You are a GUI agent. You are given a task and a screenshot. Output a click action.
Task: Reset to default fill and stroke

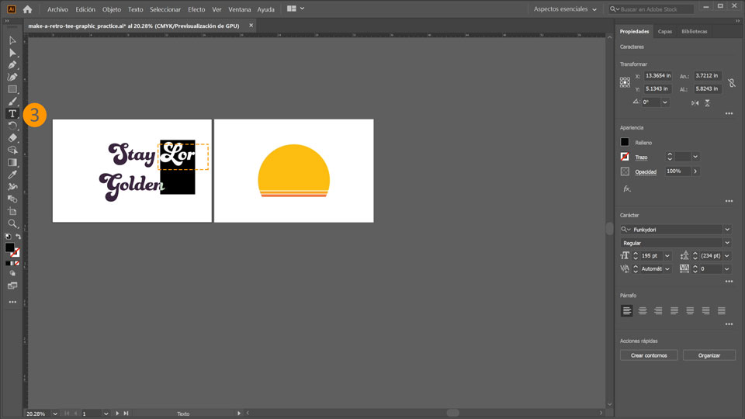pyautogui.click(x=8, y=236)
